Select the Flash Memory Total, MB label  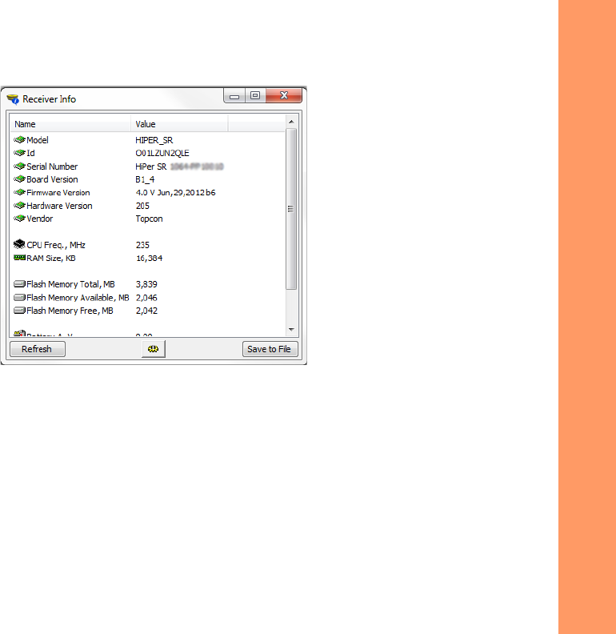(x=70, y=284)
